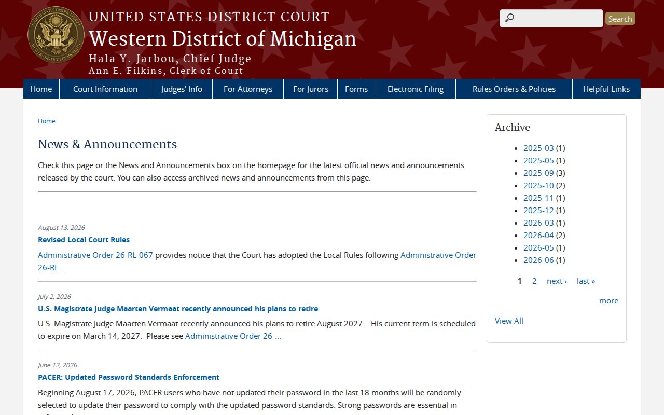Open the Helpful Links menu
664x415 pixels.
coord(606,89)
